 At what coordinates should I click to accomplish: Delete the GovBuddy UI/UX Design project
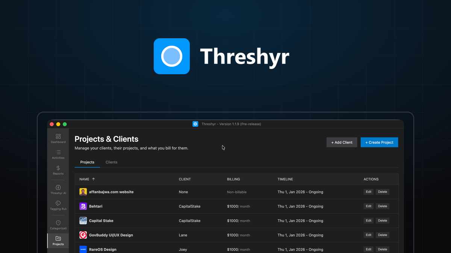point(382,235)
